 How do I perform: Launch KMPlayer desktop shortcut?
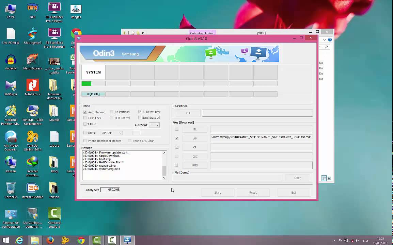point(11,88)
